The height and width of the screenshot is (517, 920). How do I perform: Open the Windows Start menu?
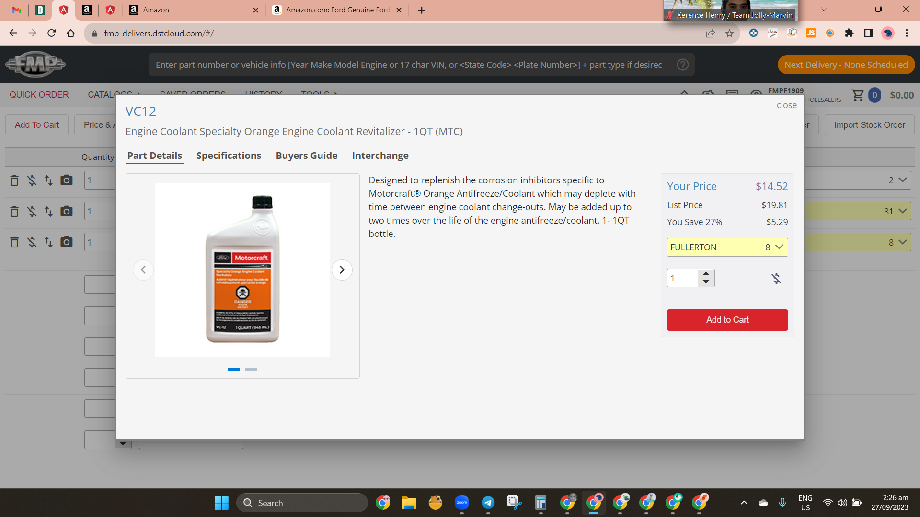pos(221,503)
